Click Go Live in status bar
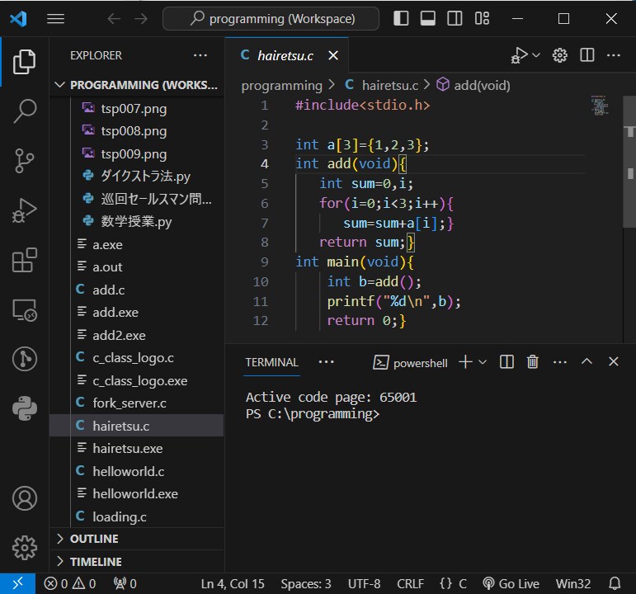 pos(511,583)
